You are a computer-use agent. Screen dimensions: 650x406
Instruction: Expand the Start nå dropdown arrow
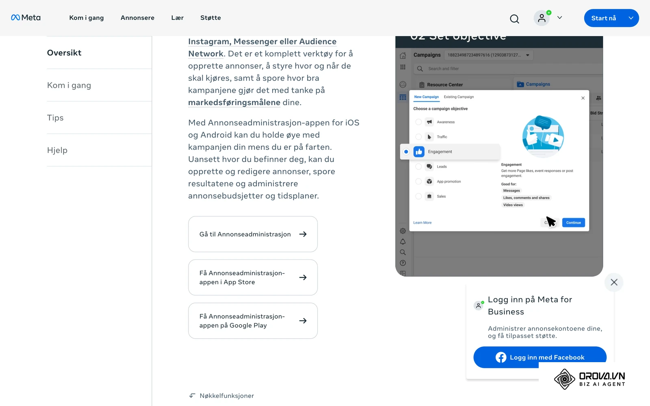tap(630, 18)
